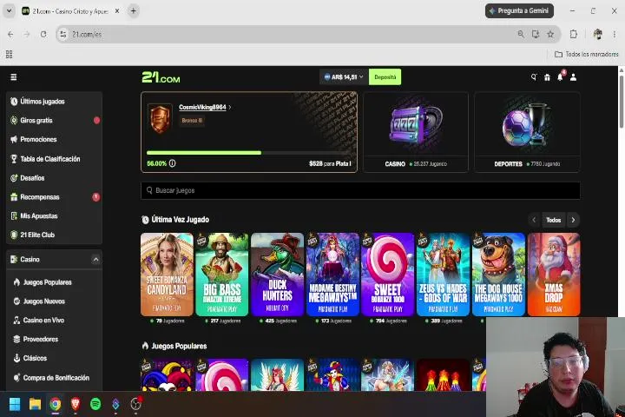Image resolution: width=625 pixels, height=417 pixels.
Task: Open Sweet Bonanza 1000 game
Action: [388, 275]
